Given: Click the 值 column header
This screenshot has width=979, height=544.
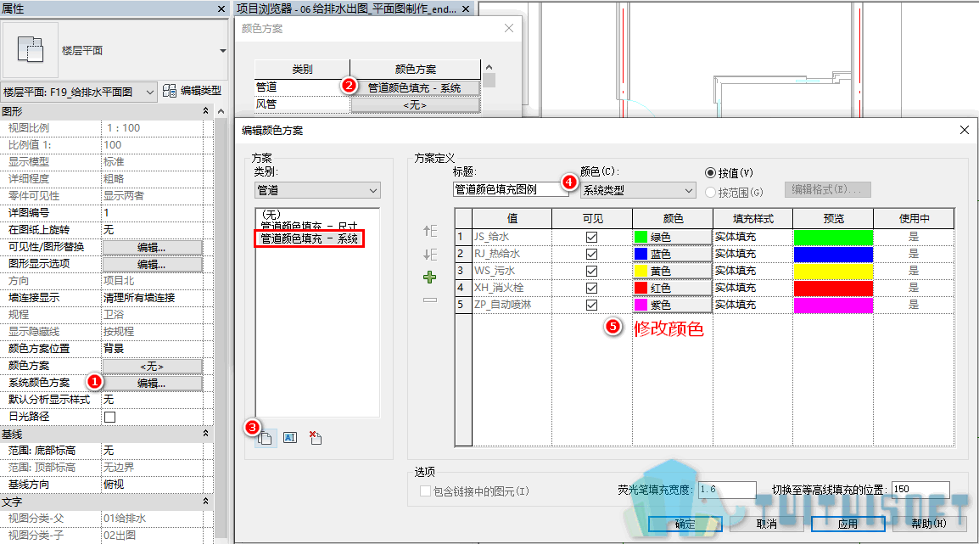Looking at the screenshot, I should (x=512, y=219).
